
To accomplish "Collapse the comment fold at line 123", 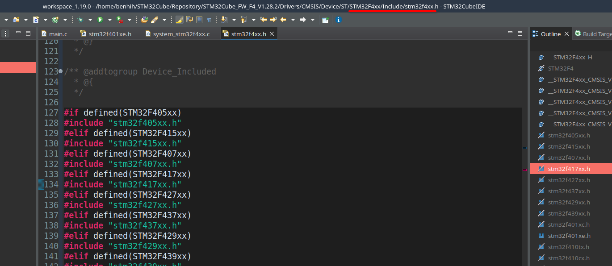I will pyautogui.click(x=60, y=71).
